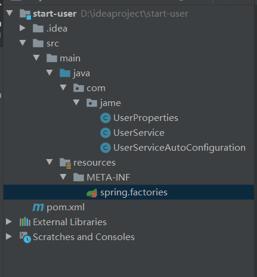This screenshot has height=277, width=257.
Task: Click the UserProperties class icon
Action: point(106,118)
